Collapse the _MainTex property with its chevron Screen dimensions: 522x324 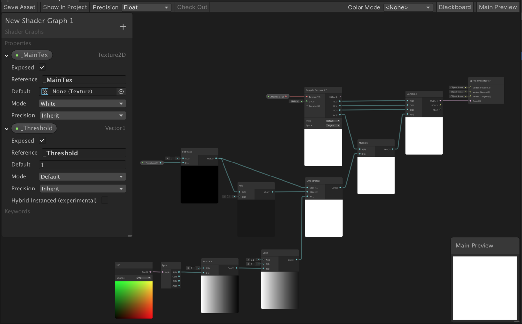click(6, 55)
